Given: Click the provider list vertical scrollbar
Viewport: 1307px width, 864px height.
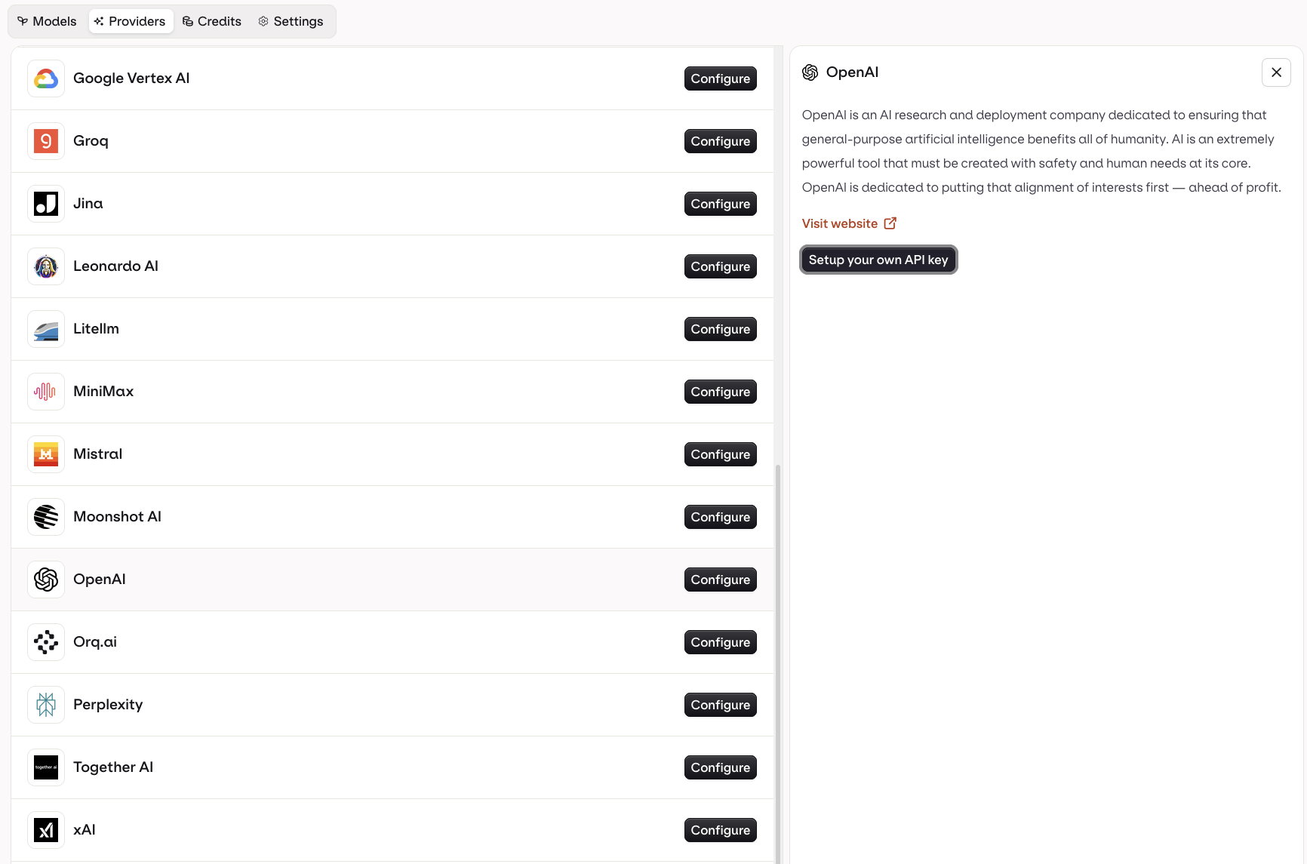Looking at the screenshot, I should click(778, 663).
